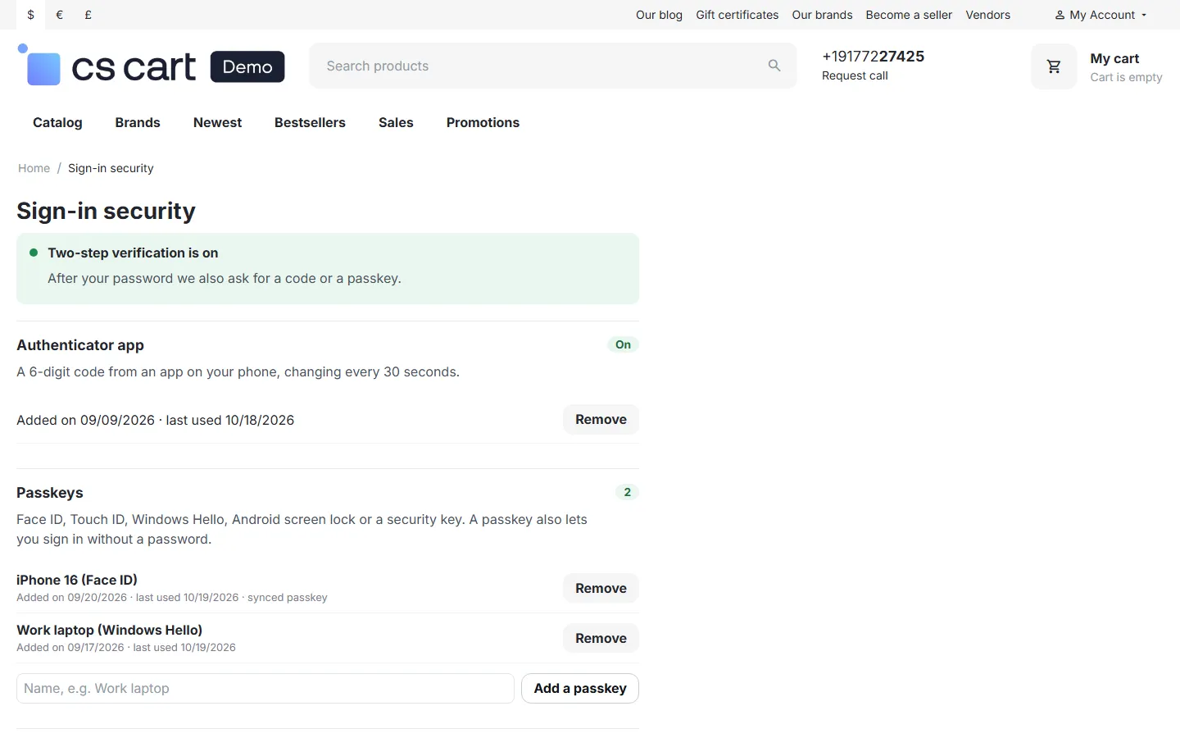Go to Brands menu item
Image resolution: width=1180 pixels, height=738 pixels.
click(x=138, y=122)
